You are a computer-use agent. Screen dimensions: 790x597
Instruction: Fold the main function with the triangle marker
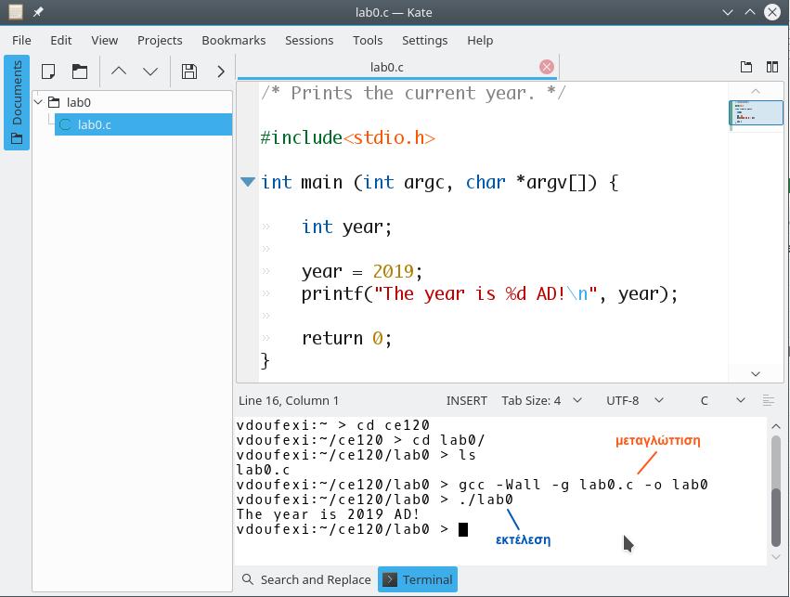click(247, 181)
